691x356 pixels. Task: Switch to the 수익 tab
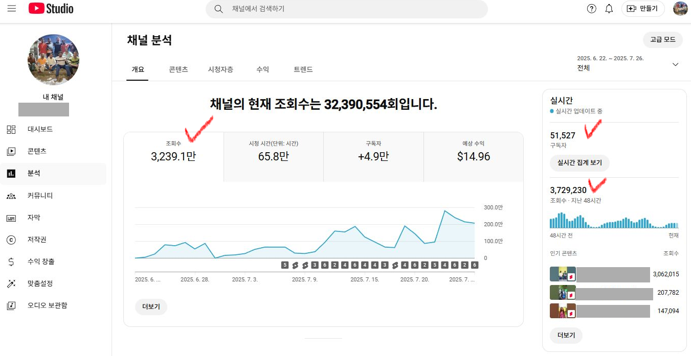262,69
